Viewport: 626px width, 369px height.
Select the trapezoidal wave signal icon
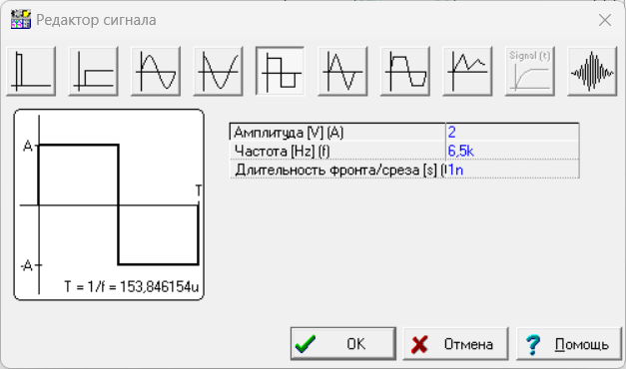click(404, 72)
